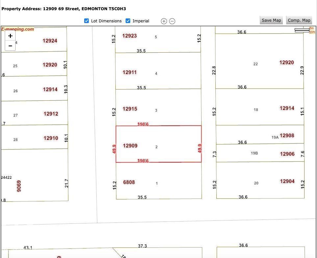The height and width of the screenshot is (258, 317).
Task: Select parcel 12911 in the center column
Action: tap(158, 71)
